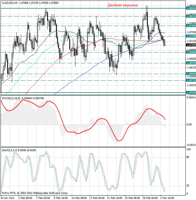Screen dimensions: 196x200
Task: Click the MACD 0.00 zero level label
Action: click(189, 125)
